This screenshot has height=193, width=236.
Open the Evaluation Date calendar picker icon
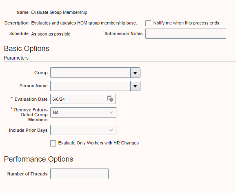pos(110,99)
